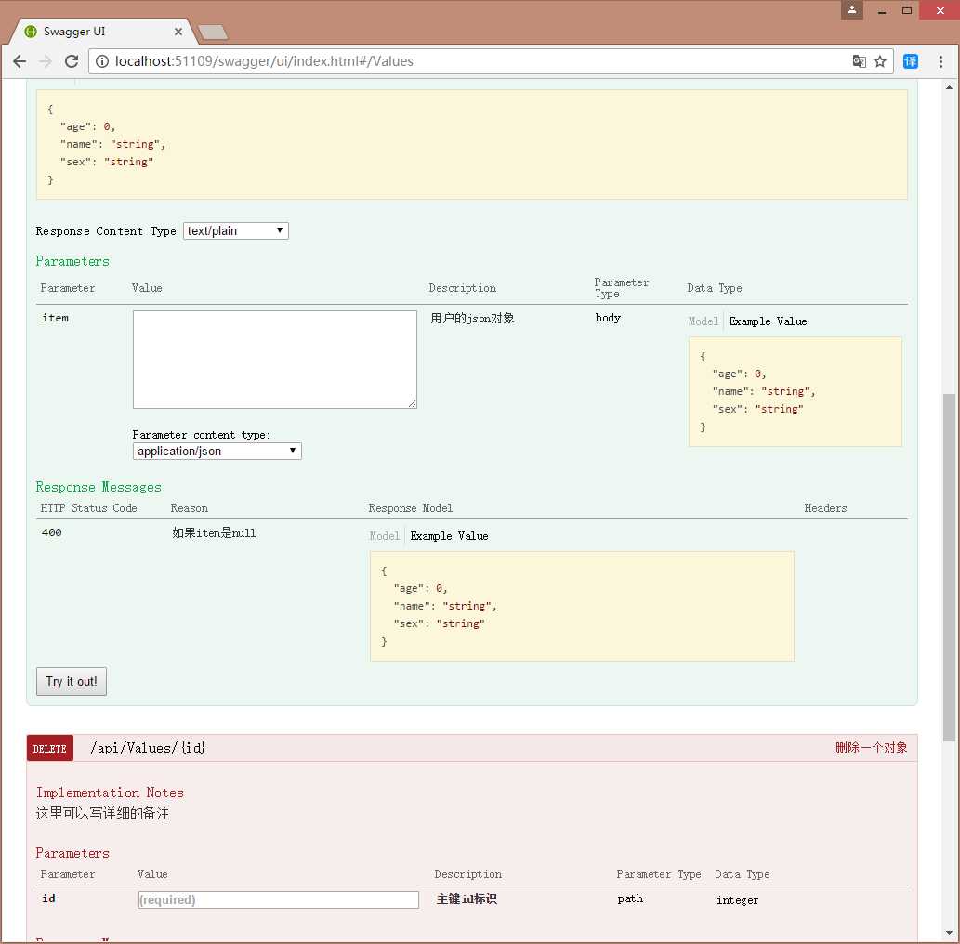The image size is (960, 944).
Task: Reload the Swagger UI page
Action: (72, 61)
